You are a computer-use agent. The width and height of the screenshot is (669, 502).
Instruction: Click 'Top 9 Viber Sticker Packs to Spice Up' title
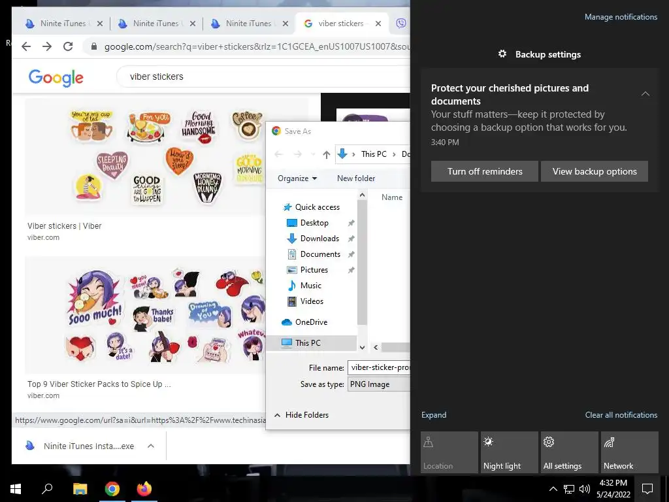[x=99, y=384]
